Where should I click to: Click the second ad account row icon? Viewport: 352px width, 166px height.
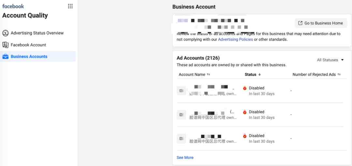point(181,115)
